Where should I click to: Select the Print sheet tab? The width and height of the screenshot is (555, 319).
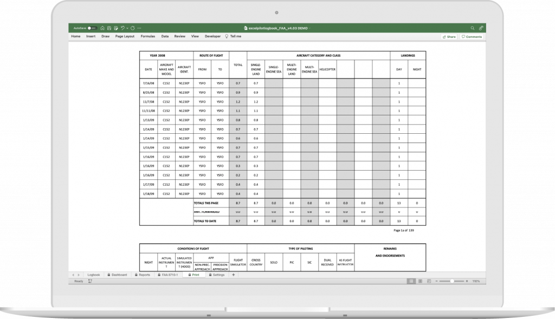coord(194,275)
